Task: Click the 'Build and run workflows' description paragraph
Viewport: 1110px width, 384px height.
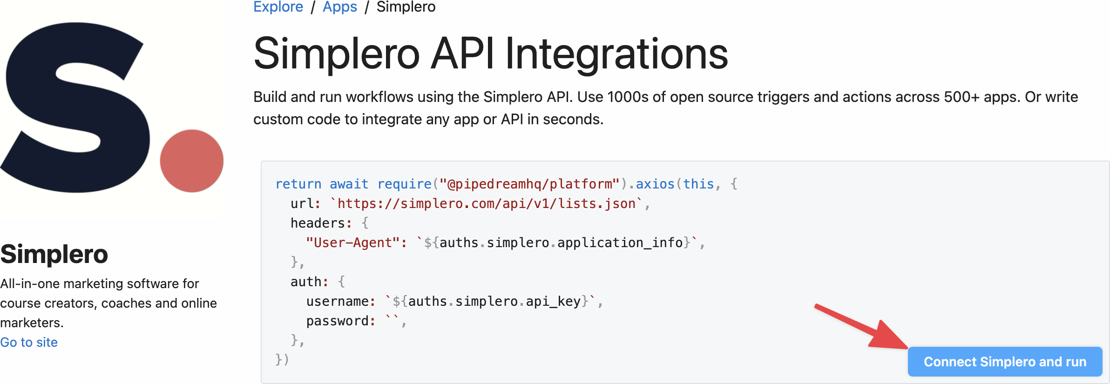Action: 666,108
